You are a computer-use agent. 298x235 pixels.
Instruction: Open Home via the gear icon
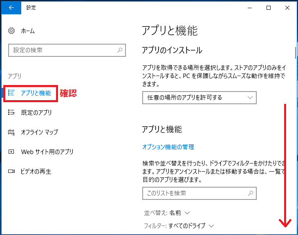[x=11, y=31]
